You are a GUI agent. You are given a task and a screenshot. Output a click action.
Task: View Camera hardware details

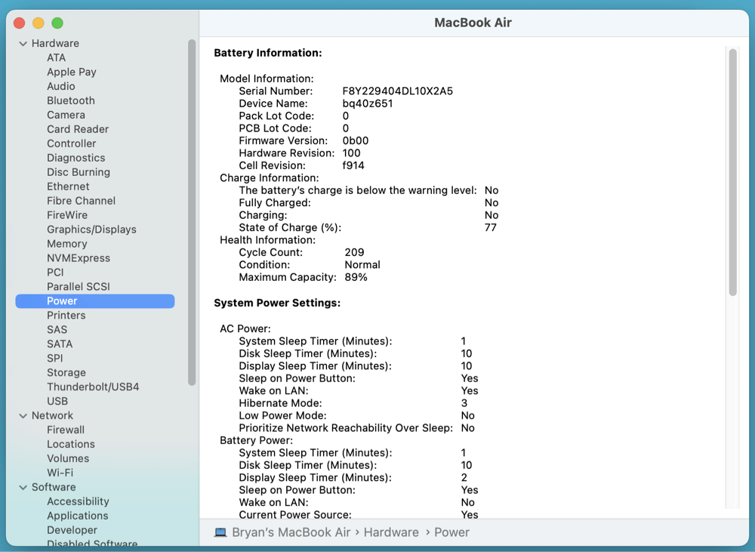point(66,115)
